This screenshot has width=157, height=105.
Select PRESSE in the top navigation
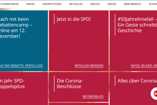[x=112, y=4]
